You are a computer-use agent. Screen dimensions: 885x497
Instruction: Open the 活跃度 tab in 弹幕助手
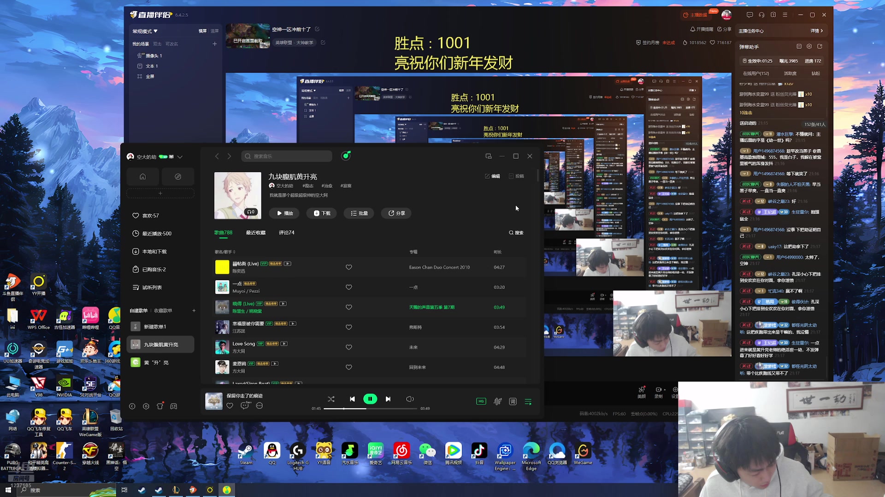(790, 73)
